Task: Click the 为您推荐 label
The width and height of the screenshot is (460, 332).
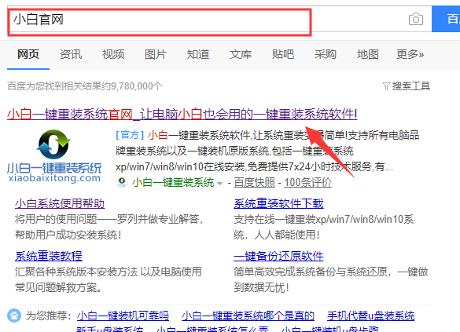Action: click(49, 316)
